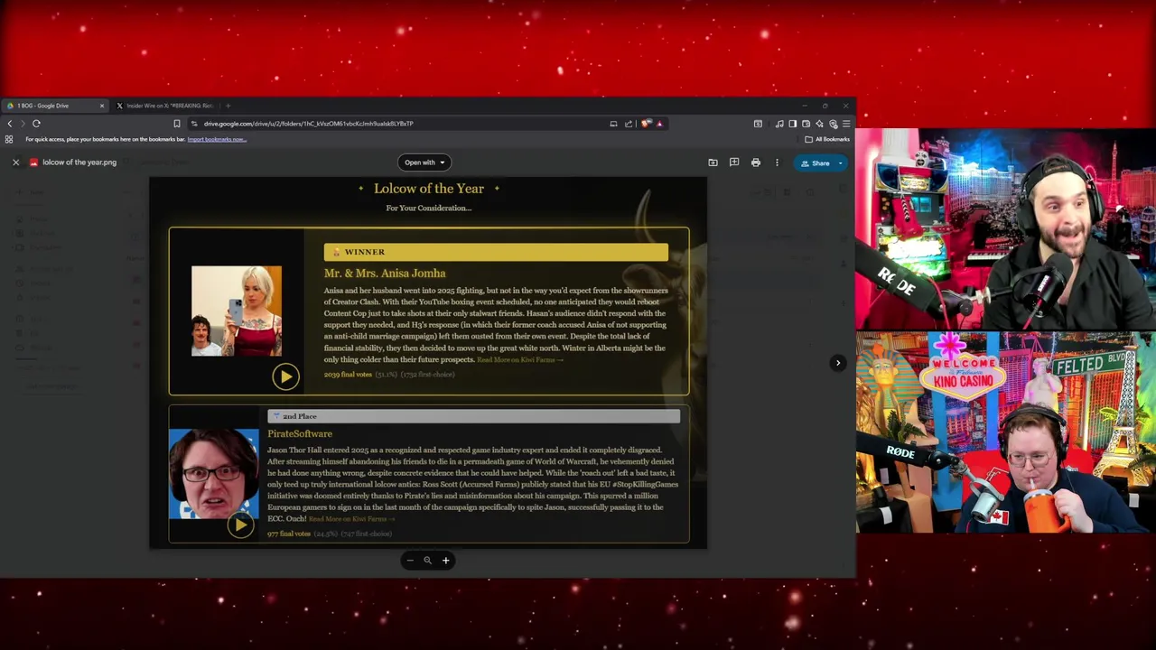This screenshot has height=650, width=1156.
Task: Open the tab search icon in toolbar
Action: (x=758, y=124)
